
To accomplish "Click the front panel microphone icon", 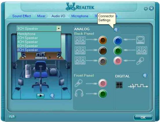I will pos(79,83).
